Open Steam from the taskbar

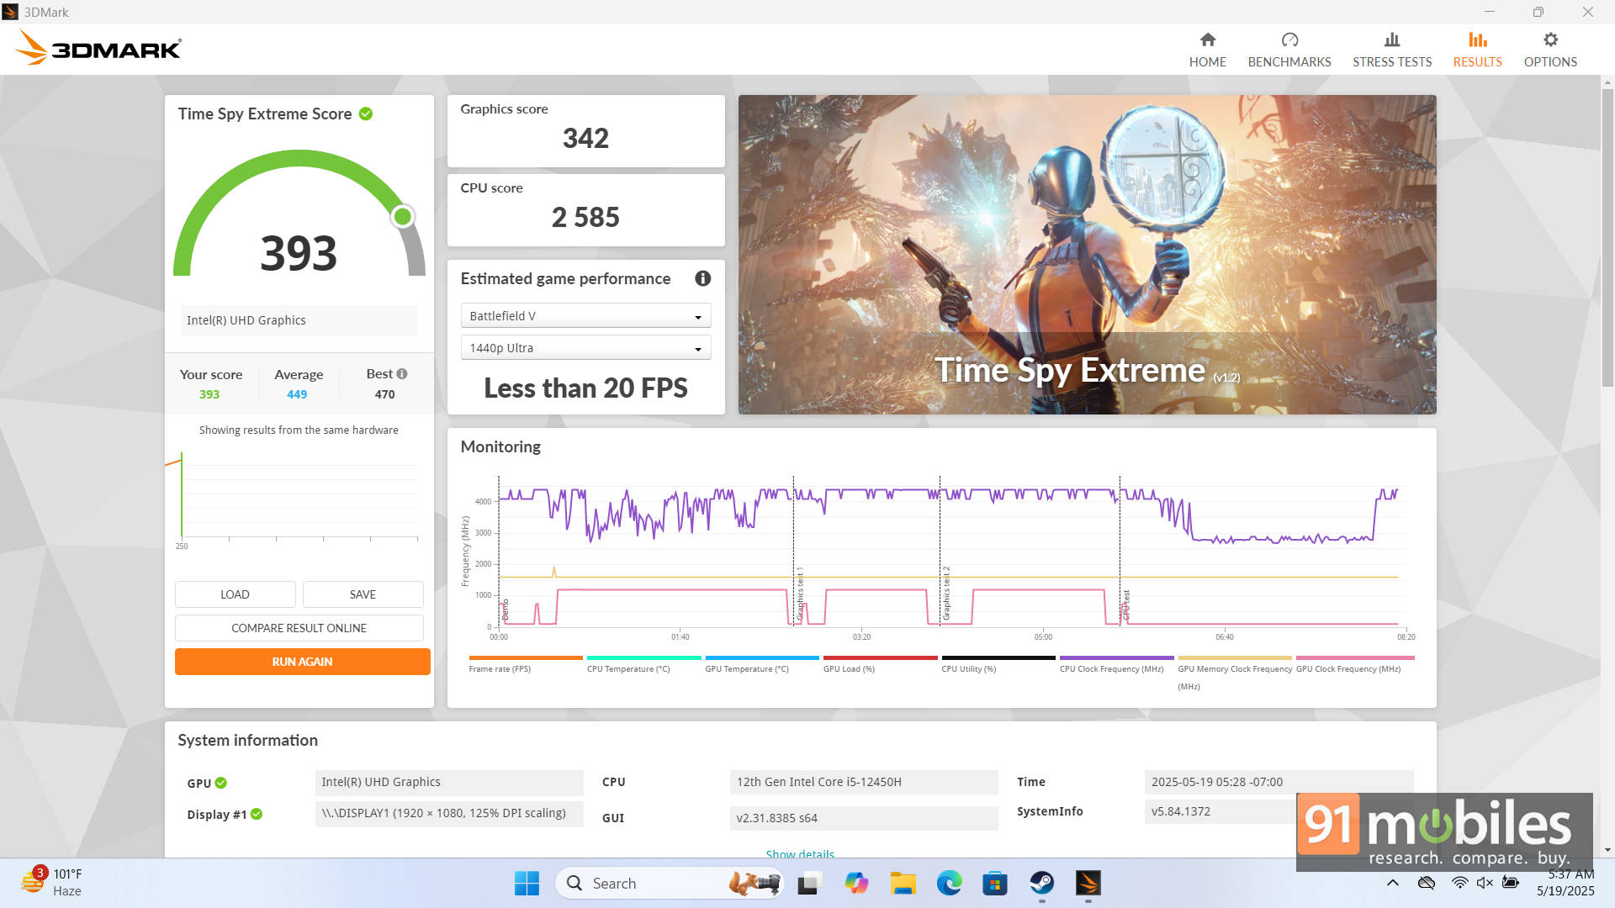point(1041,883)
